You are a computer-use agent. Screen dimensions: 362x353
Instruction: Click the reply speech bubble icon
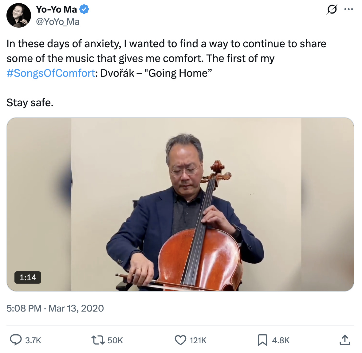coord(16,340)
